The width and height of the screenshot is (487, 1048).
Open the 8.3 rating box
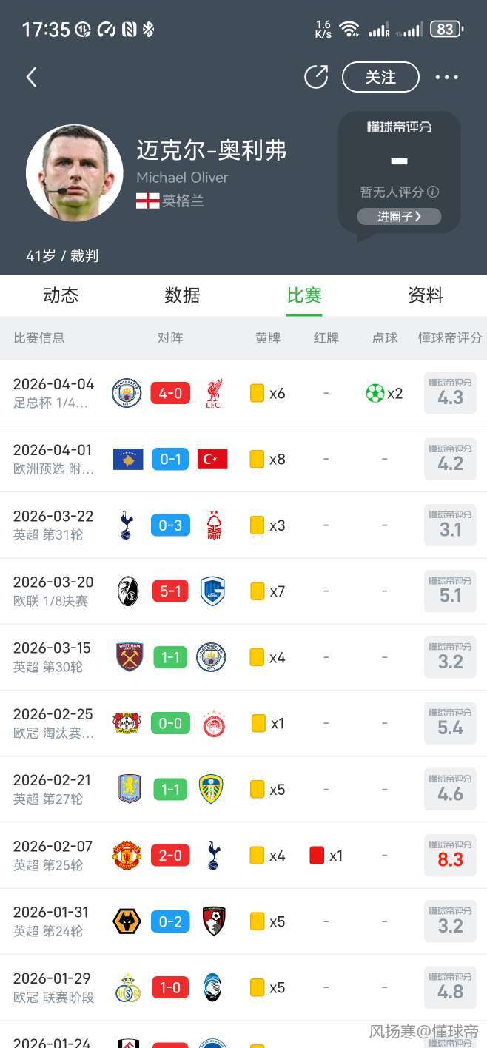point(450,856)
